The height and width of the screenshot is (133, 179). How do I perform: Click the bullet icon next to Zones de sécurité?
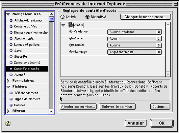coord(11,63)
